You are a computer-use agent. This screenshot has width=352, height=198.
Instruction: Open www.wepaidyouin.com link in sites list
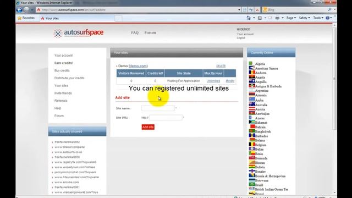point(75,167)
